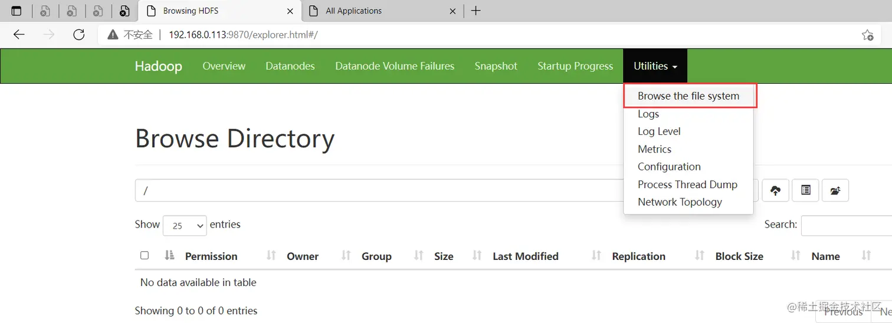Screen dimensions: 892x323
Task: Choose Browse the file system menu entry
Action: point(688,96)
